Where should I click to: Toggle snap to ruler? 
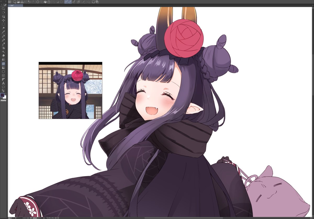click(x=66, y=2)
